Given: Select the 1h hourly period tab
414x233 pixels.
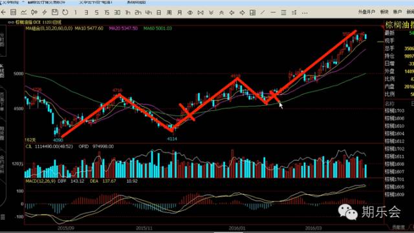Looking at the screenshot, I should pyautogui.click(x=127, y=12).
